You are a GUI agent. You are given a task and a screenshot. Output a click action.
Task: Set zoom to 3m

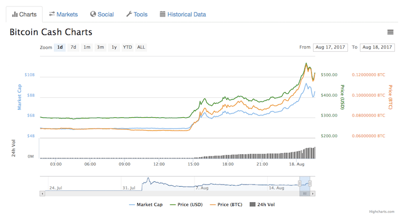pos(100,47)
